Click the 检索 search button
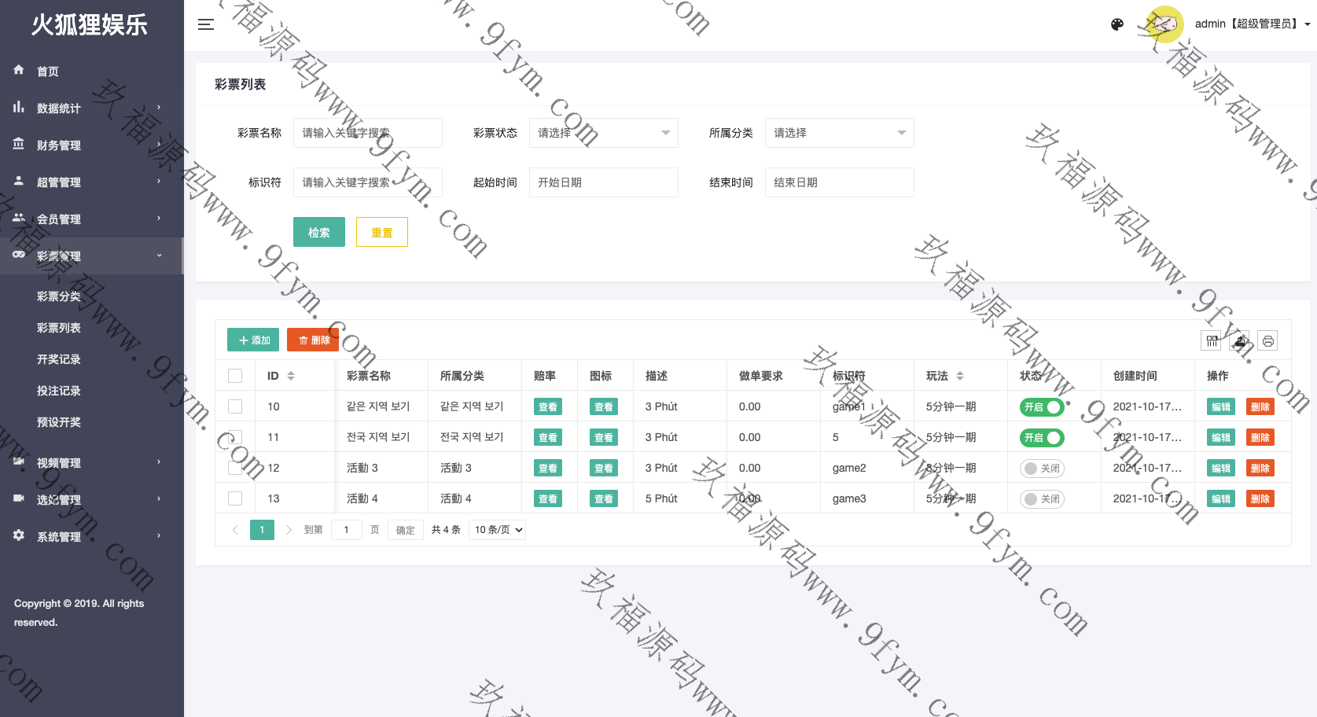Image resolution: width=1317 pixels, height=717 pixels. coord(318,232)
